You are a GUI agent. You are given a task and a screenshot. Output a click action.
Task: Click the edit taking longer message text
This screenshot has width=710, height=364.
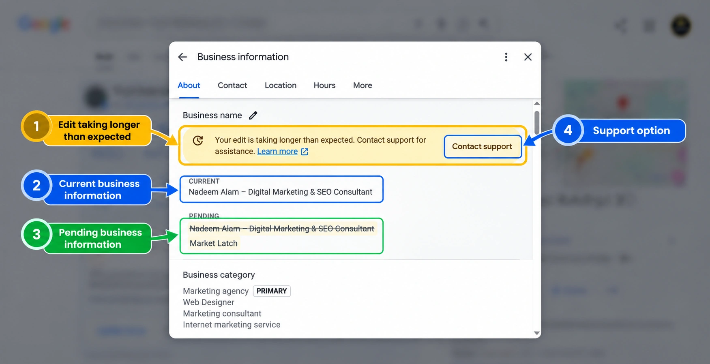pyautogui.click(x=320, y=146)
